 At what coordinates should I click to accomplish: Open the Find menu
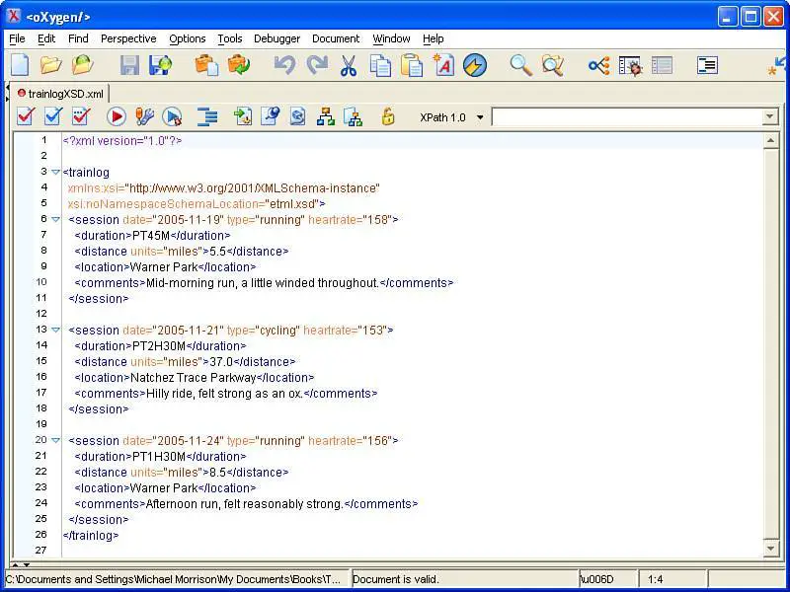78,38
